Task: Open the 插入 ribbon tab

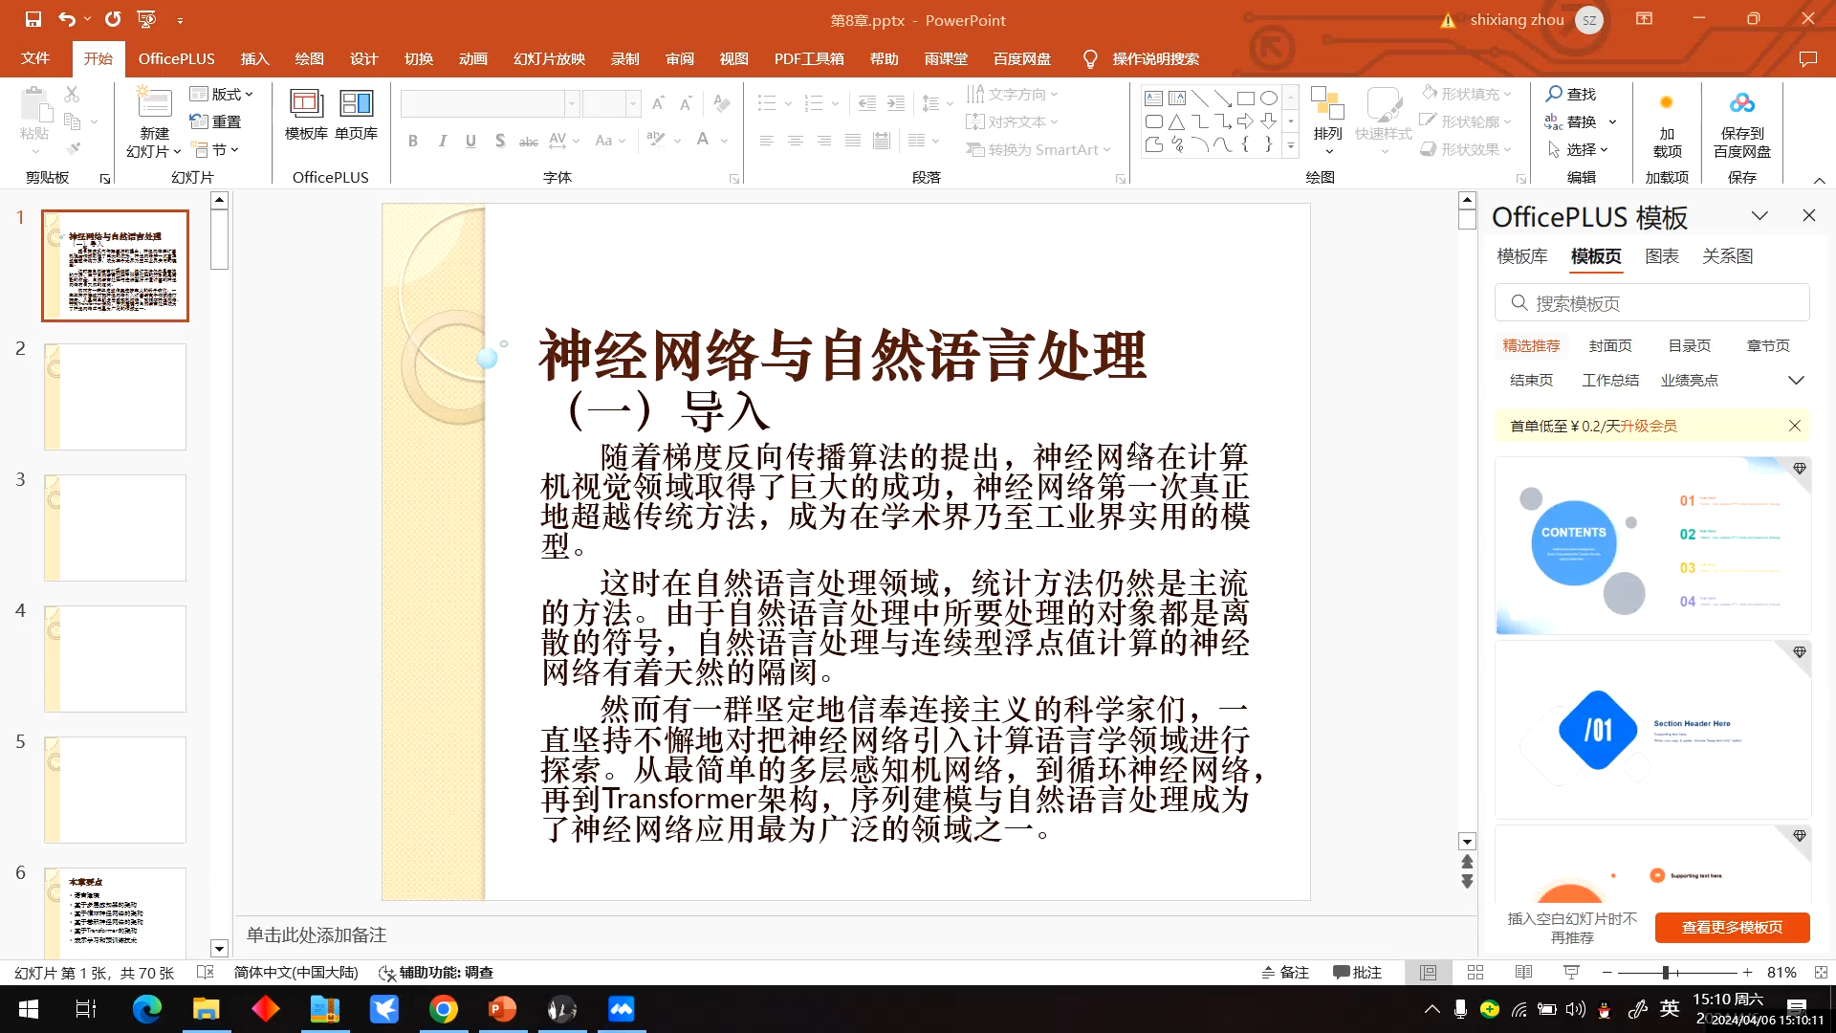Action: click(254, 58)
